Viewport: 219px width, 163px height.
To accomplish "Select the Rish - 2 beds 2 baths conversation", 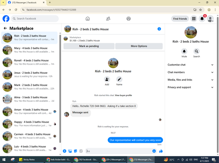I will click(x=29, y=38).
